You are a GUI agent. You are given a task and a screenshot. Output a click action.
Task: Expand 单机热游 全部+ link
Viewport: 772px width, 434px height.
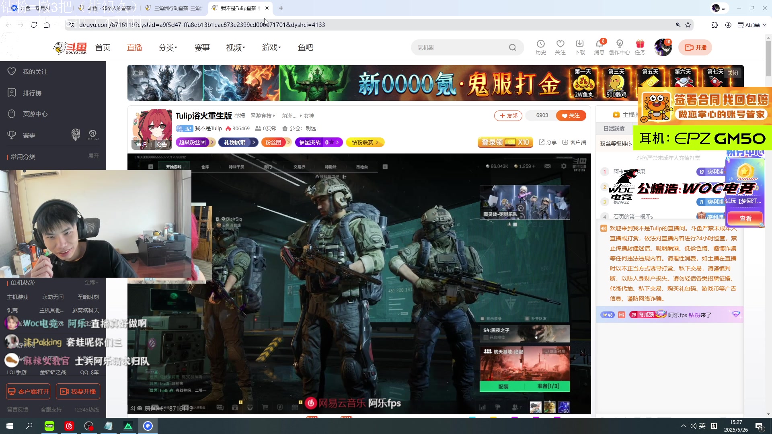[x=91, y=282]
